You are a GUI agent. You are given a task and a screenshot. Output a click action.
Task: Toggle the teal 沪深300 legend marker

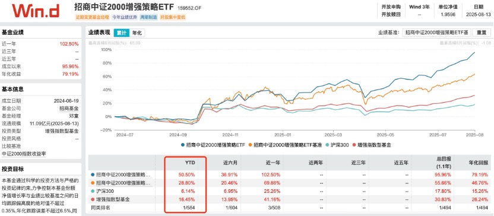pos(328,145)
